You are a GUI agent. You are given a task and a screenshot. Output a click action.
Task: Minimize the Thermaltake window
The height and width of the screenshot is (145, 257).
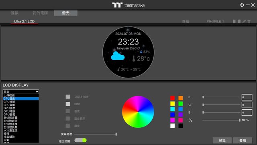coord(248,5)
